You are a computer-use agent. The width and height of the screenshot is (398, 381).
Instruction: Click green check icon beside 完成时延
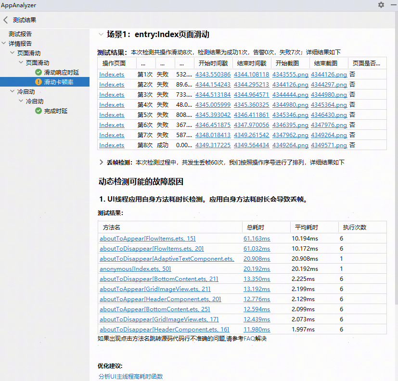[39, 111]
